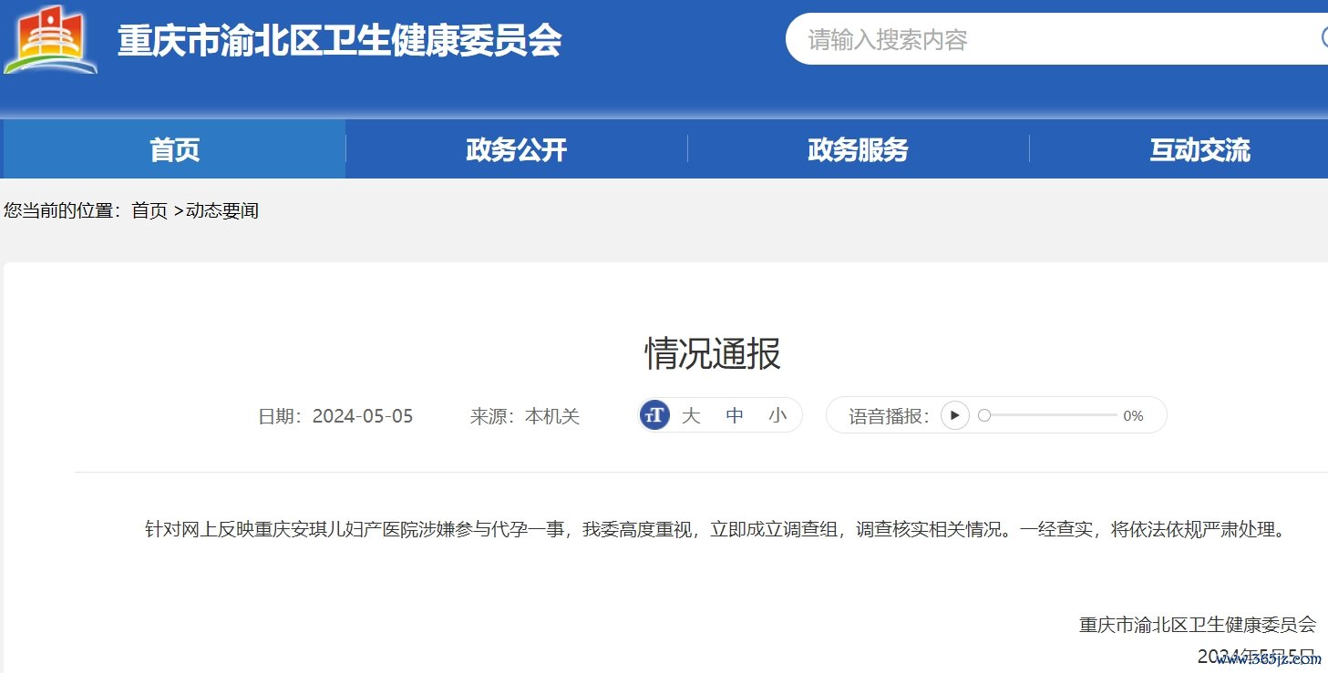Open 动态要闻 breadcrumb link

pos(222,211)
